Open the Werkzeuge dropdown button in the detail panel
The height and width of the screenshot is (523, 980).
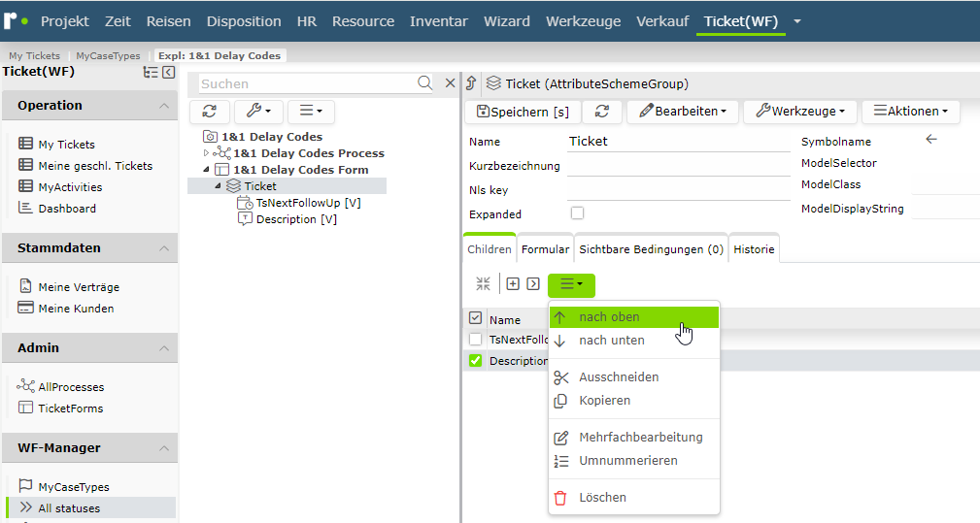[800, 112]
